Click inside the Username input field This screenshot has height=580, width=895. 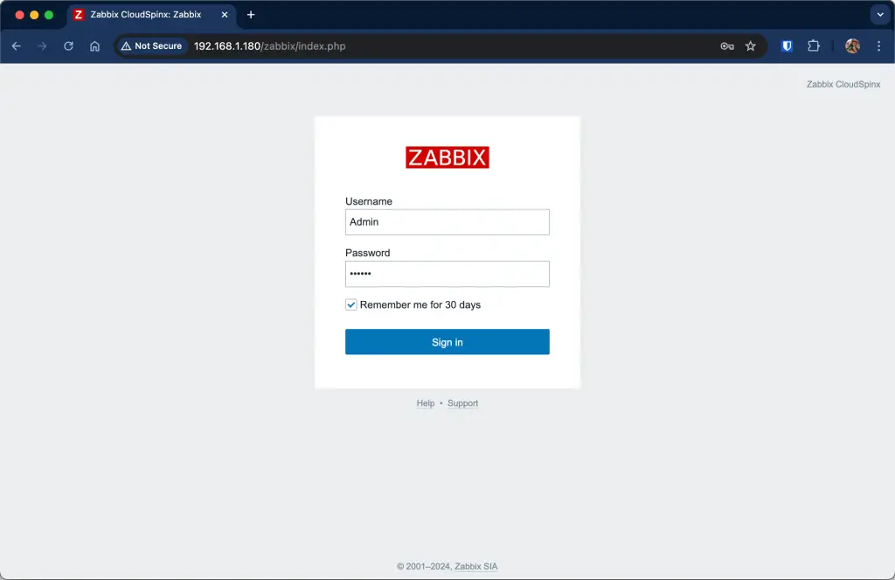[447, 221]
